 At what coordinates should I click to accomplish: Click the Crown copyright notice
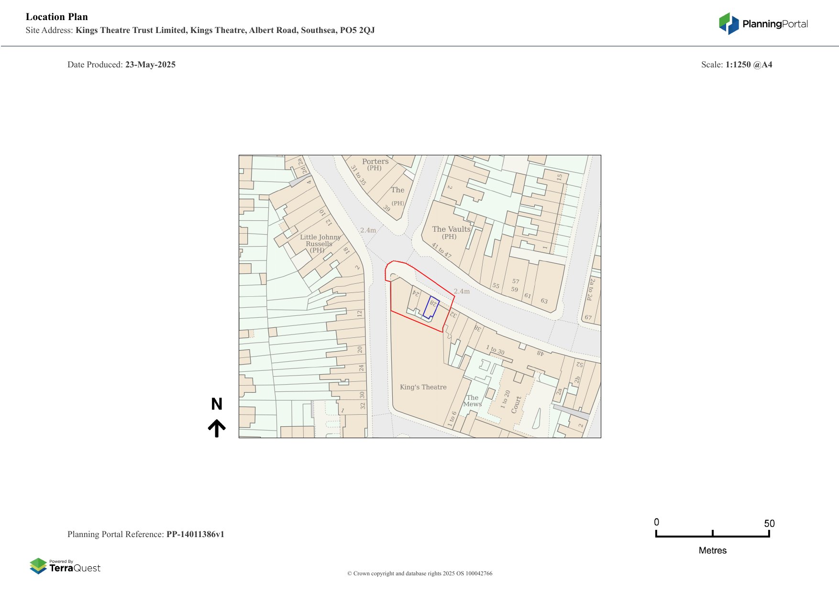[x=419, y=573]
